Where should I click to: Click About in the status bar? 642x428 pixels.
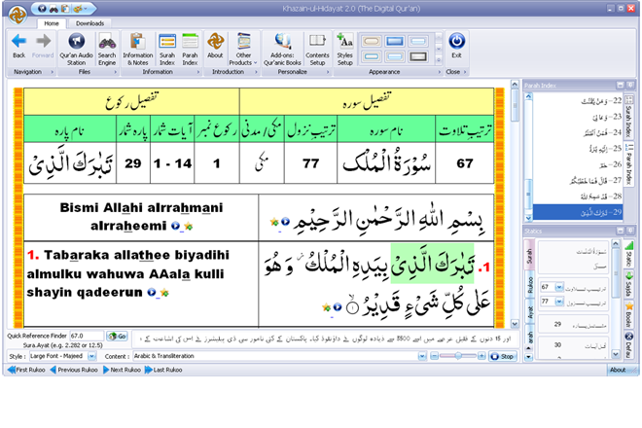(x=618, y=370)
